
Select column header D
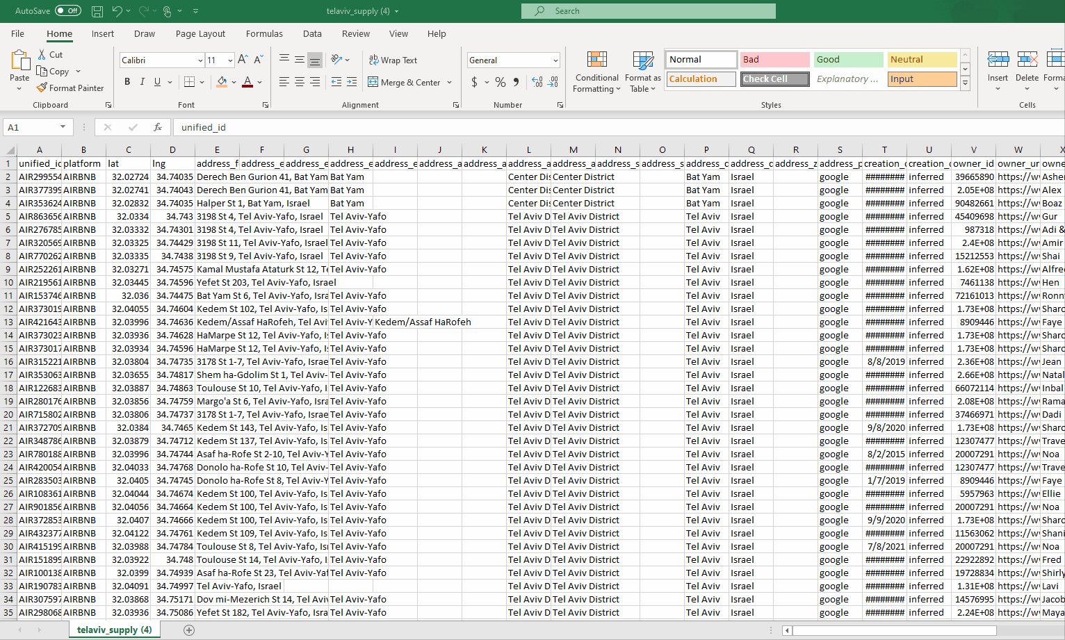[172, 149]
